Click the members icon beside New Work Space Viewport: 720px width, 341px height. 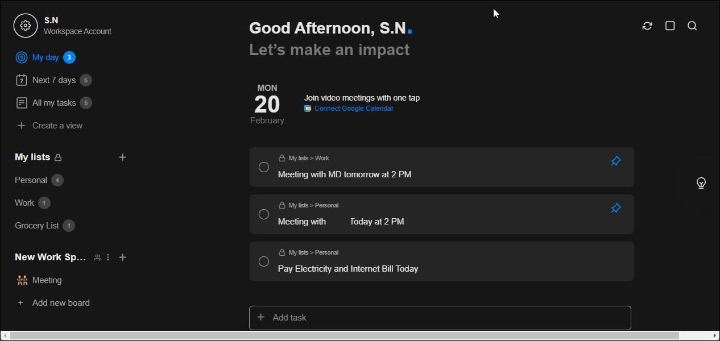point(98,257)
